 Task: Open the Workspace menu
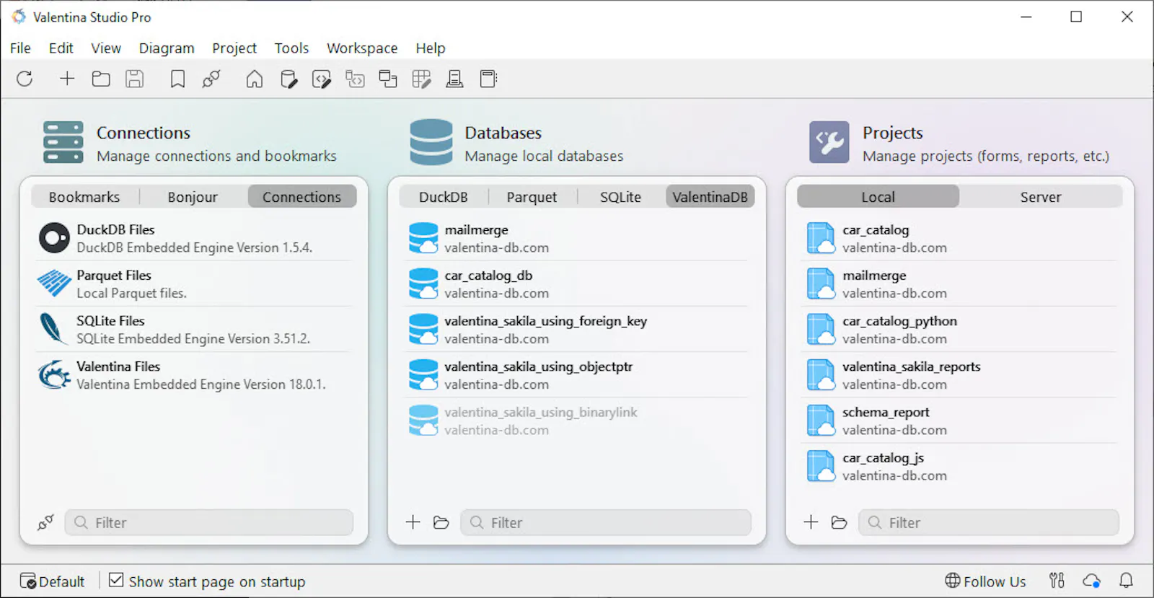tap(362, 48)
